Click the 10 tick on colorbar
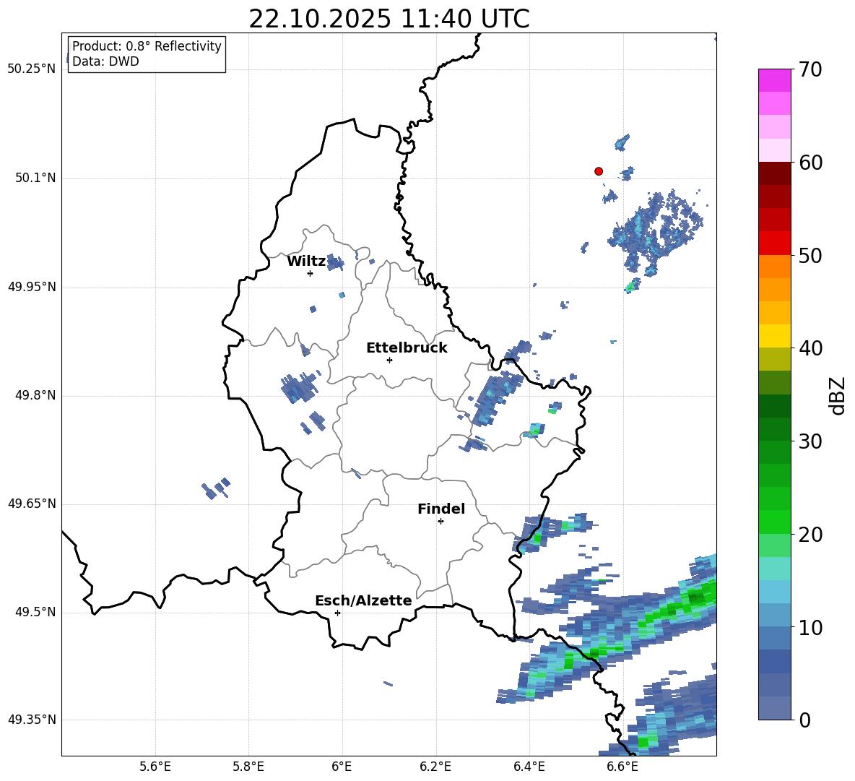The height and width of the screenshot is (781, 855). (x=810, y=627)
